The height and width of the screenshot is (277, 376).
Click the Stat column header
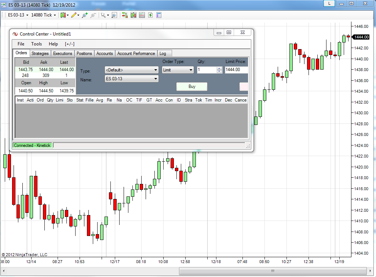pos(80,100)
